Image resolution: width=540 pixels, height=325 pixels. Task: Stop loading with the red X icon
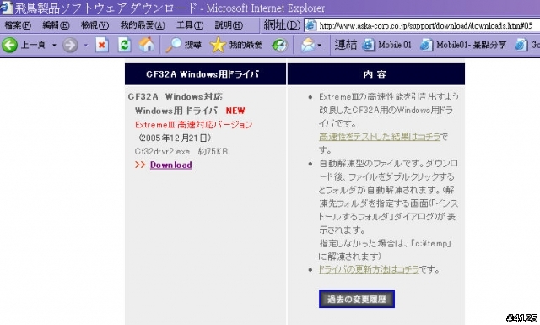pyautogui.click(x=102, y=45)
